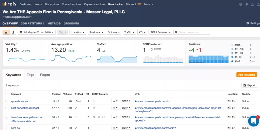This screenshot has height=130, width=260.
Task: Click the #4–10 position legend dot
Action: coord(232,57)
